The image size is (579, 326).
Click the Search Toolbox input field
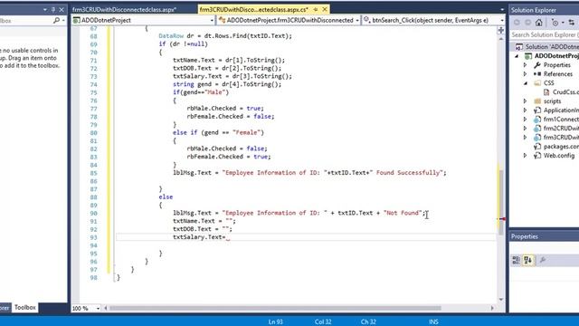25,21
